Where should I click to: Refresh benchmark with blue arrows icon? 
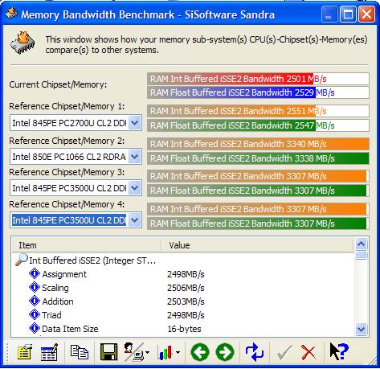255,352
